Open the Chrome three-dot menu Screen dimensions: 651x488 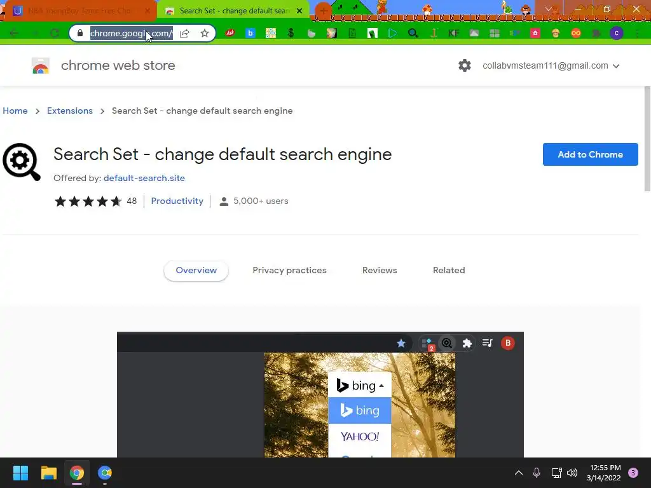point(637,33)
